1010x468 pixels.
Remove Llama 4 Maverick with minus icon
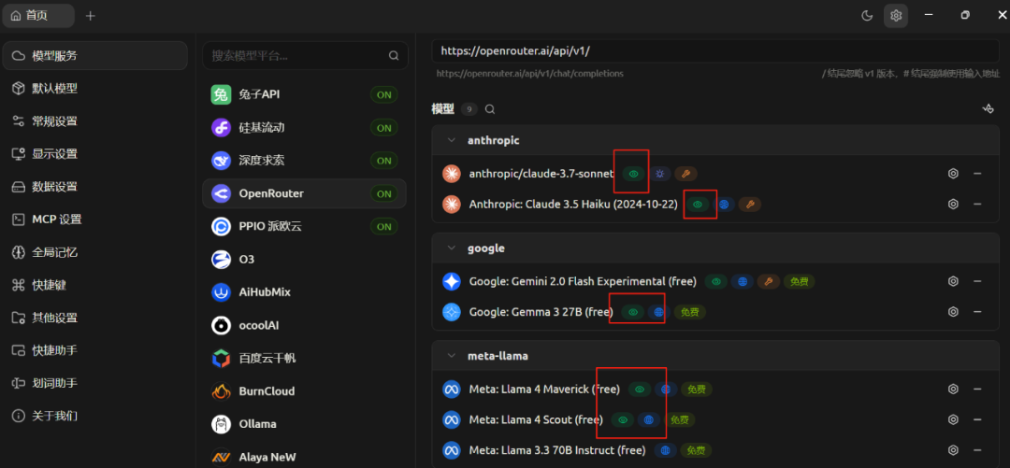977,389
